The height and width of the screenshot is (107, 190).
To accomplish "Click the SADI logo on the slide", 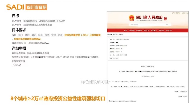I will (15, 7).
